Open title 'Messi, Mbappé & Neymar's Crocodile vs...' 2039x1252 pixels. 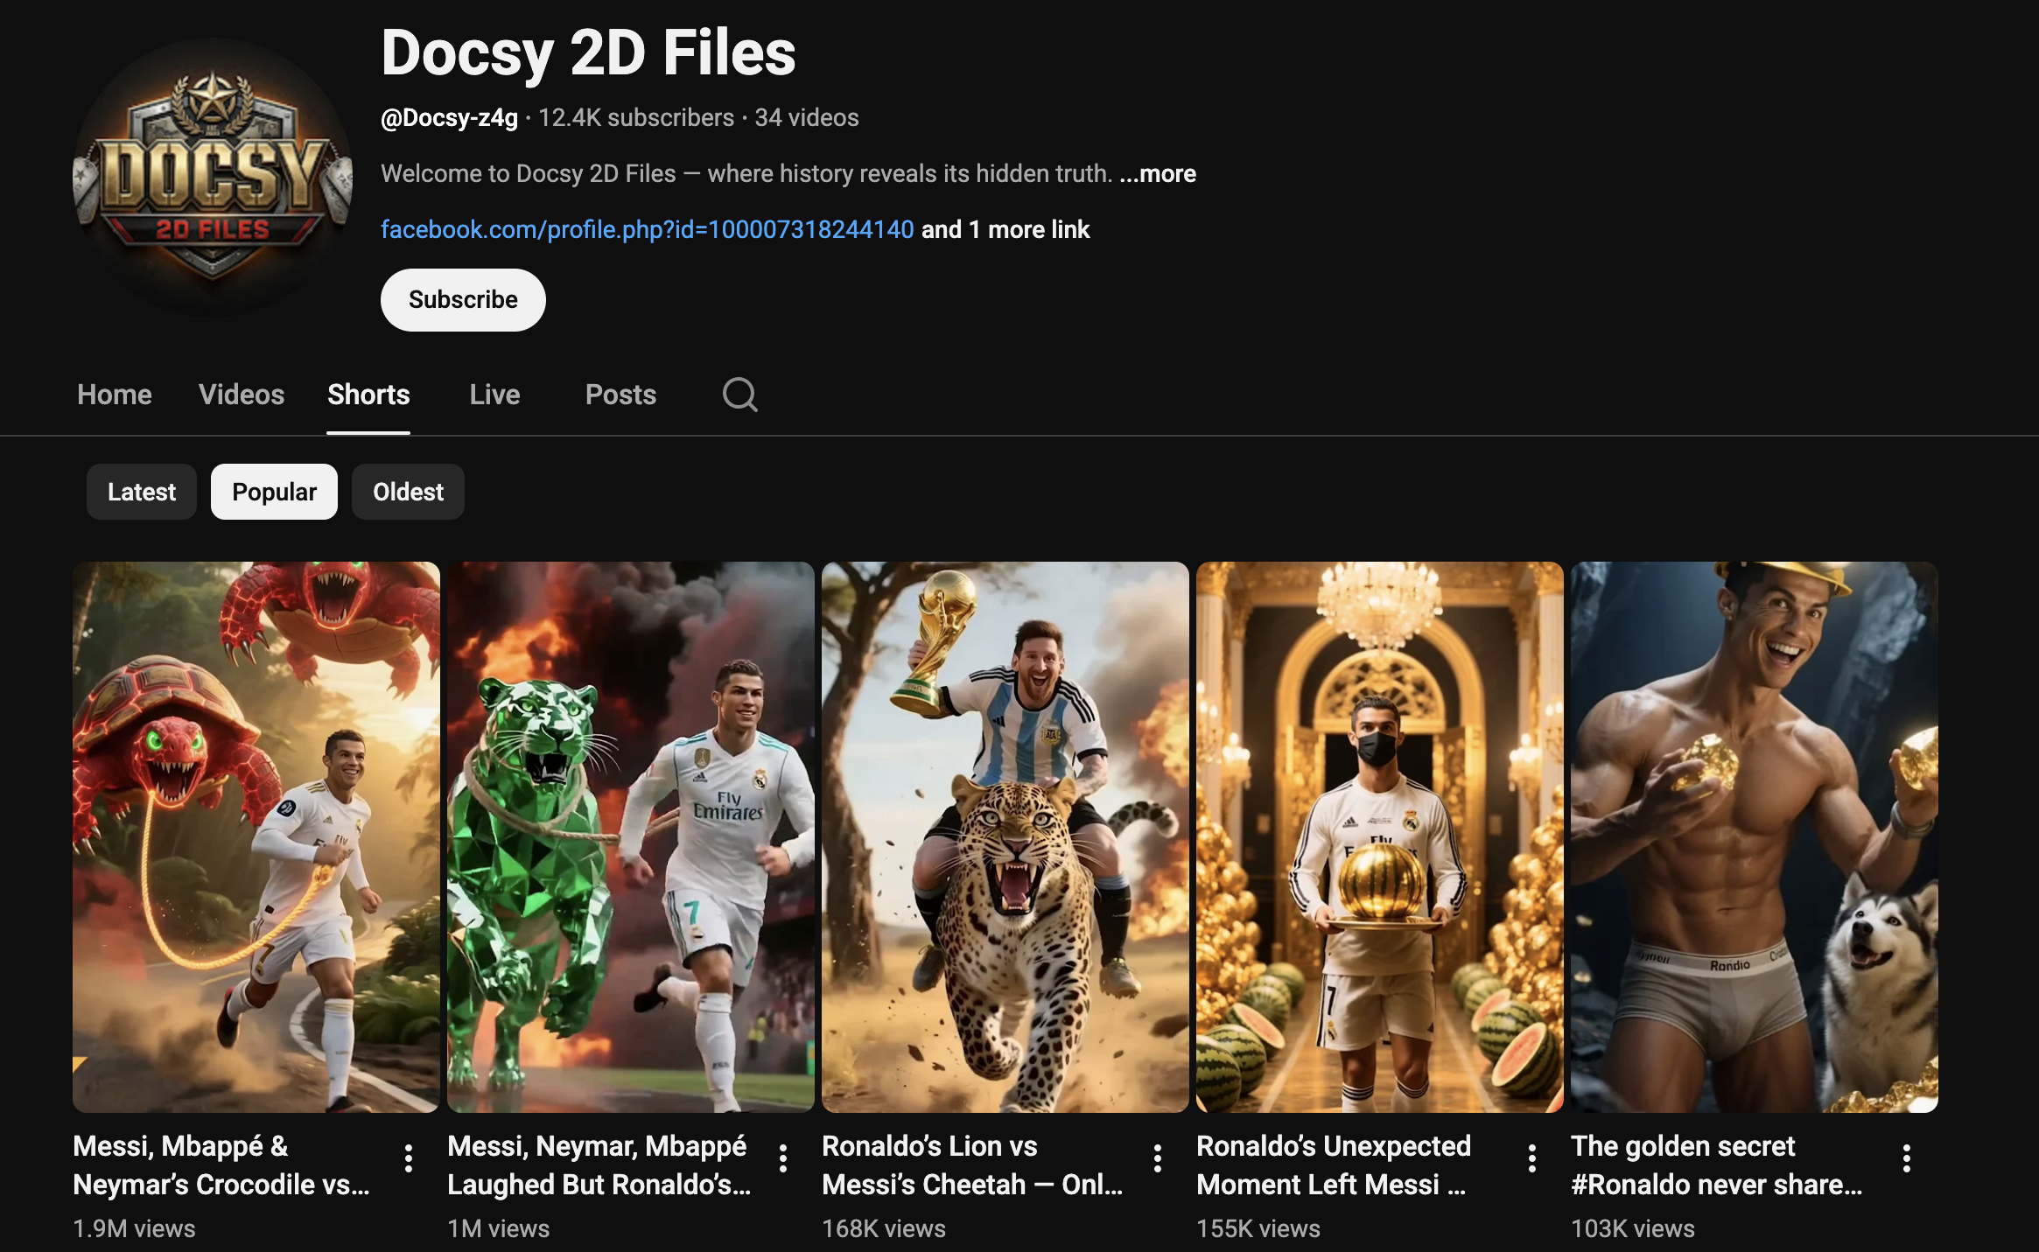(221, 1165)
